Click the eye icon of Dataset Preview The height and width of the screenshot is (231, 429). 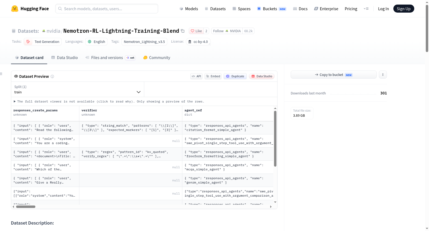(16, 76)
